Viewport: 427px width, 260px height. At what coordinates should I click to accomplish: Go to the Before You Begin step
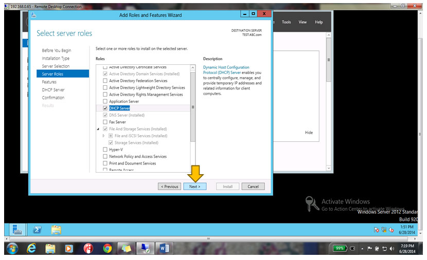[57, 50]
